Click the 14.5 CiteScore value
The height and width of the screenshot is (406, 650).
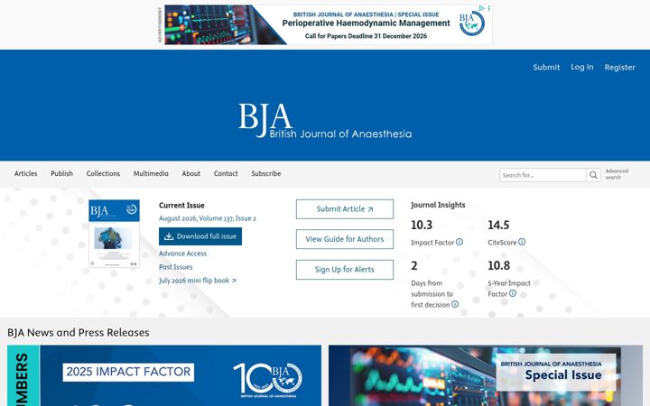tap(498, 225)
